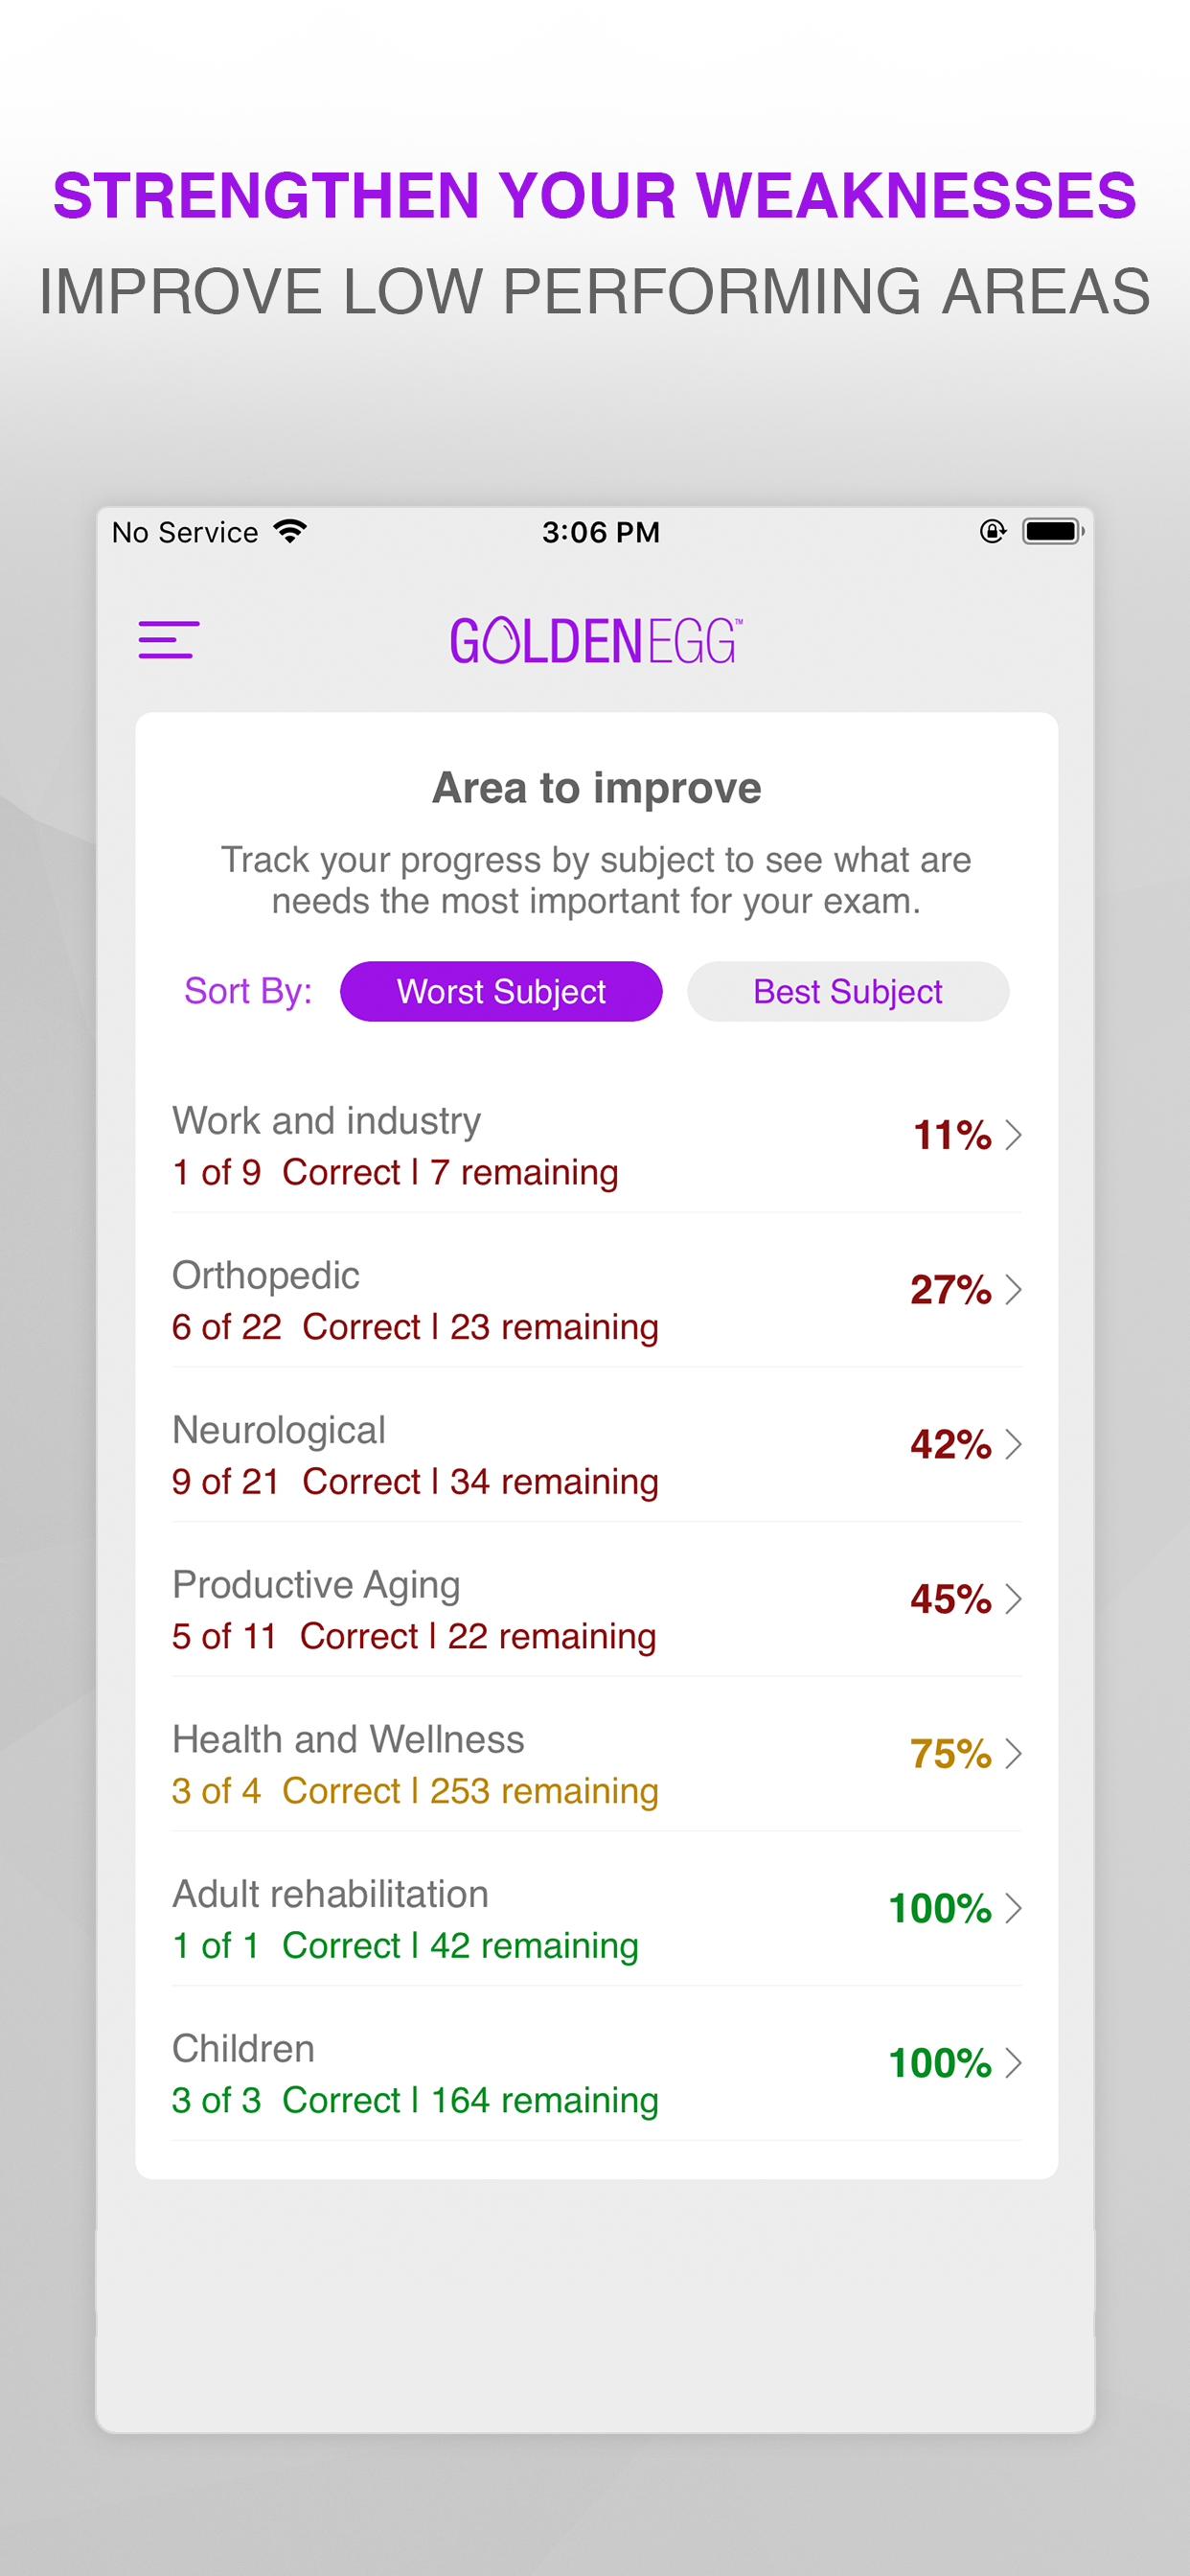1190x2576 pixels.
Task: Tap the Sort By label
Action: point(248,991)
